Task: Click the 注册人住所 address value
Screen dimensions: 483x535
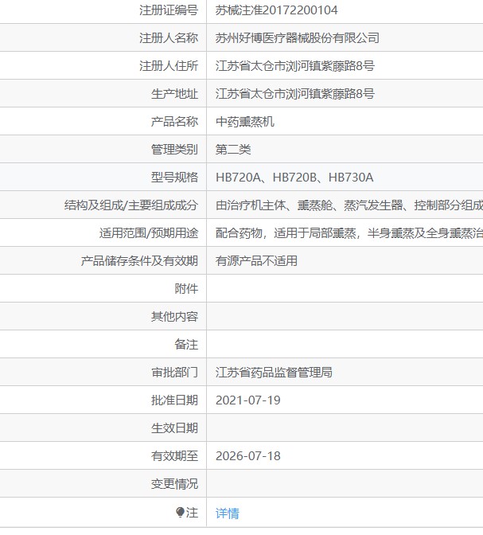Action: click(295, 66)
